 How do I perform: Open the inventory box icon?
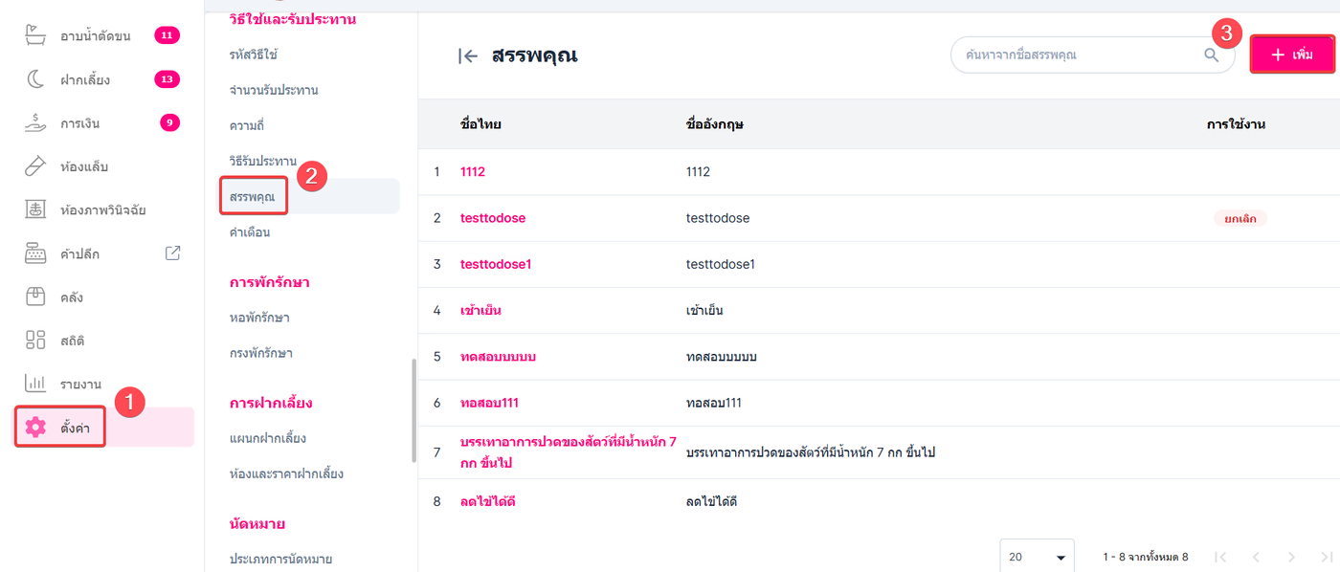tap(35, 297)
